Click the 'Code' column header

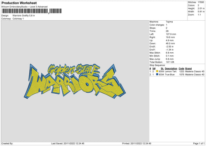(181, 69)
